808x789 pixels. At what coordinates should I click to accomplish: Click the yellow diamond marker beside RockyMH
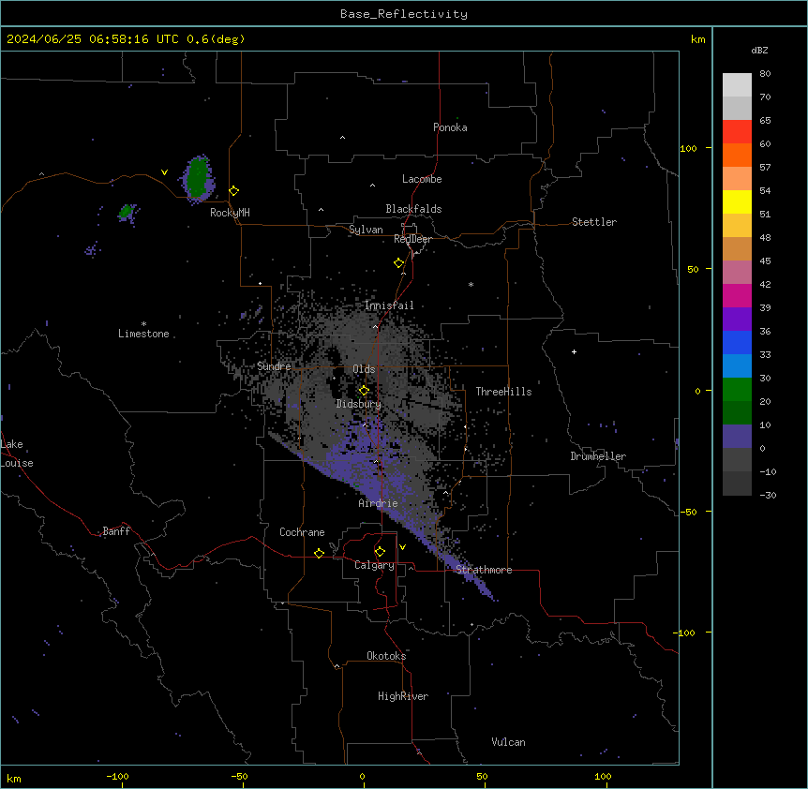click(234, 191)
